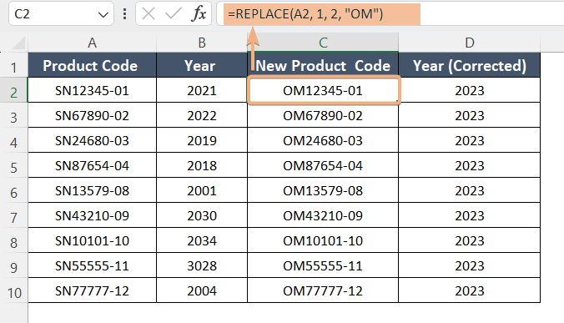
Task: Select cell containing OM77777-12
Action: (323, 290)
